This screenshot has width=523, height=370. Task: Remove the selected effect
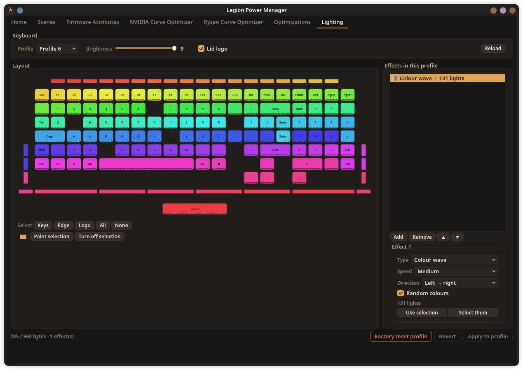click(422, 237)
